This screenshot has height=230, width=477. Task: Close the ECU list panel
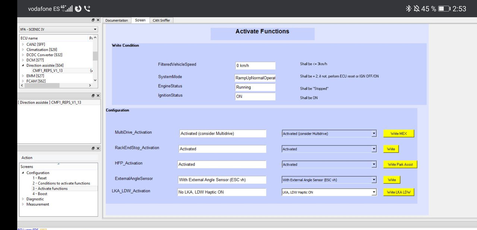coord(98,20)
